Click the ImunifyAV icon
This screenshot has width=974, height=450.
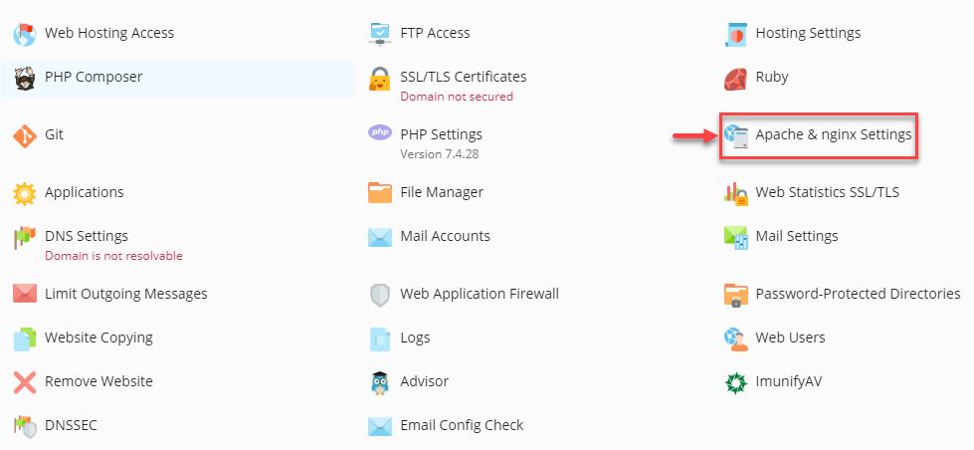click(x=735, y=382)
